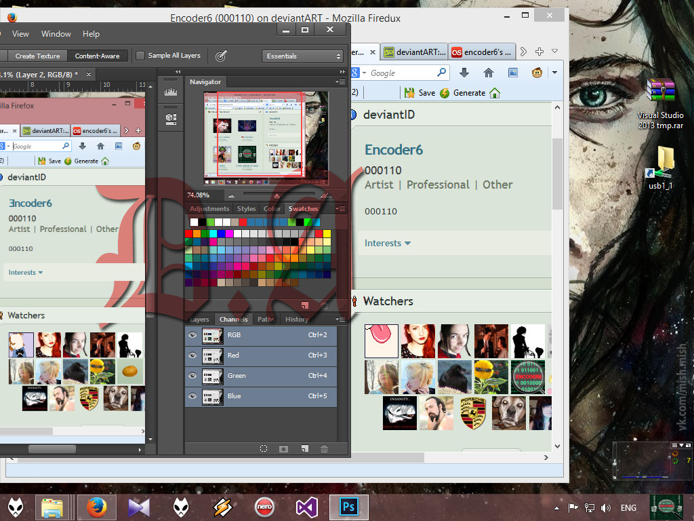
Task: Click the Navigator zoom slider handle
Action: point(277,195)
